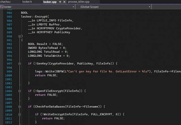The height and width of the screenshot is (125, 181).
Task: Click the OpenFileEncrypt call
Action: click(x=50, y=91)
